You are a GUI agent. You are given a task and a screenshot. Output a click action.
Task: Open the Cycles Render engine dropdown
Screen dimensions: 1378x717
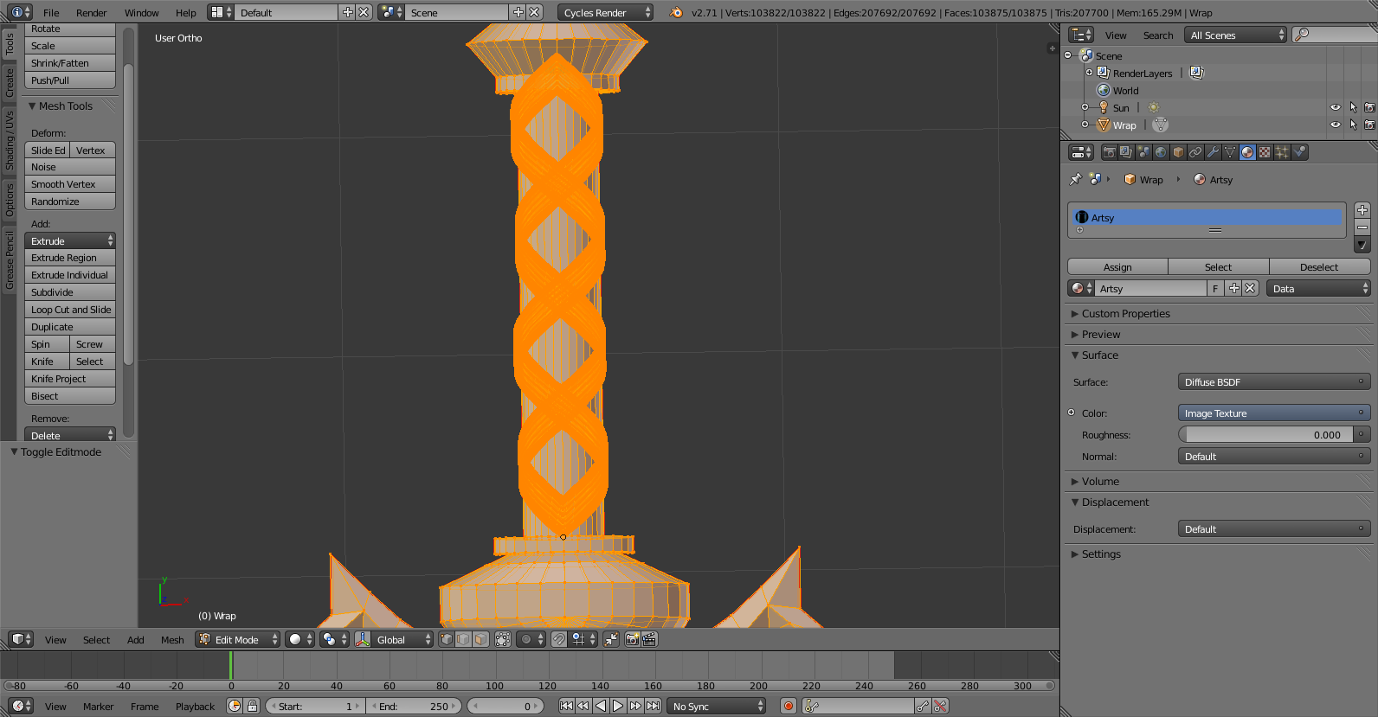pos(605,12)
